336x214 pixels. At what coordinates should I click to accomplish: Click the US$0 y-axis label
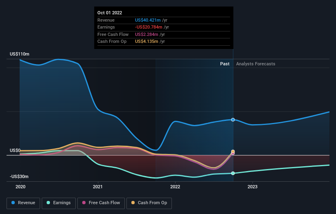(15, 151)
